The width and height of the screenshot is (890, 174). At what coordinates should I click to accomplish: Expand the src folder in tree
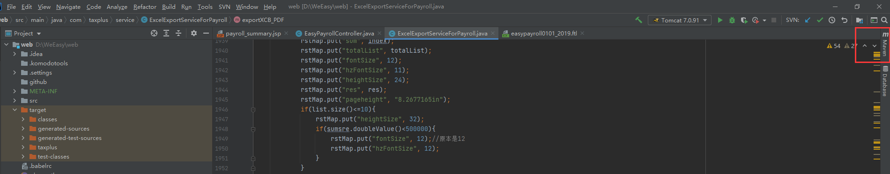point(15,100)
